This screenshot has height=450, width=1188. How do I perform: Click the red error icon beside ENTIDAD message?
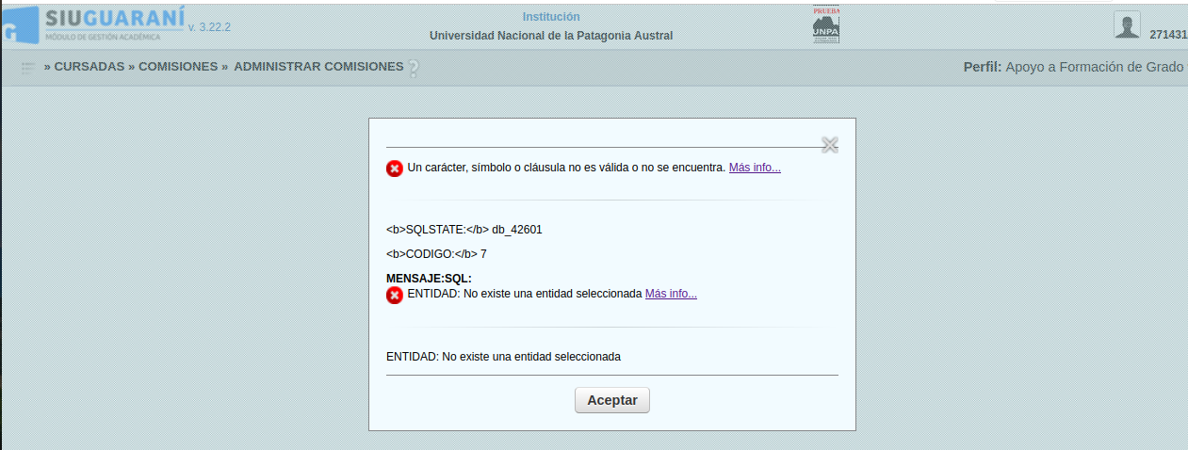(x=395, y=295)
